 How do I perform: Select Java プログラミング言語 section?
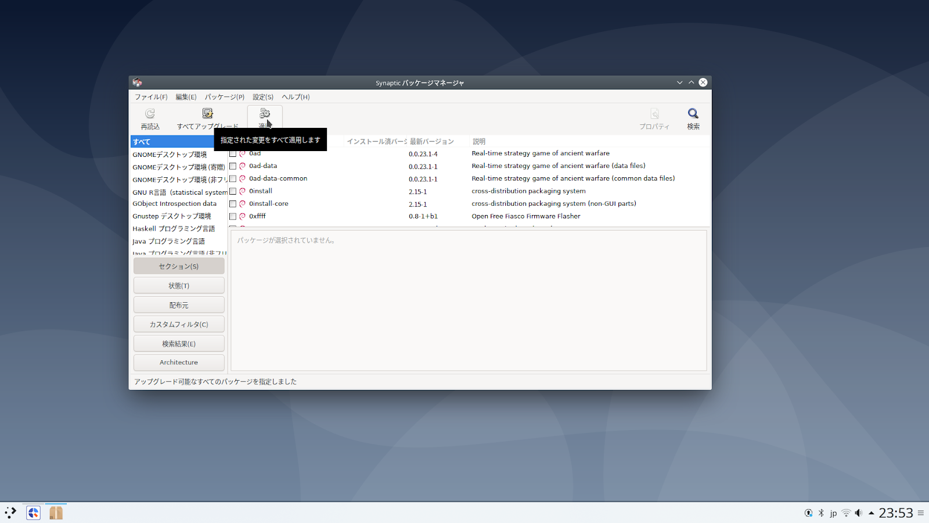pos(179,241)
